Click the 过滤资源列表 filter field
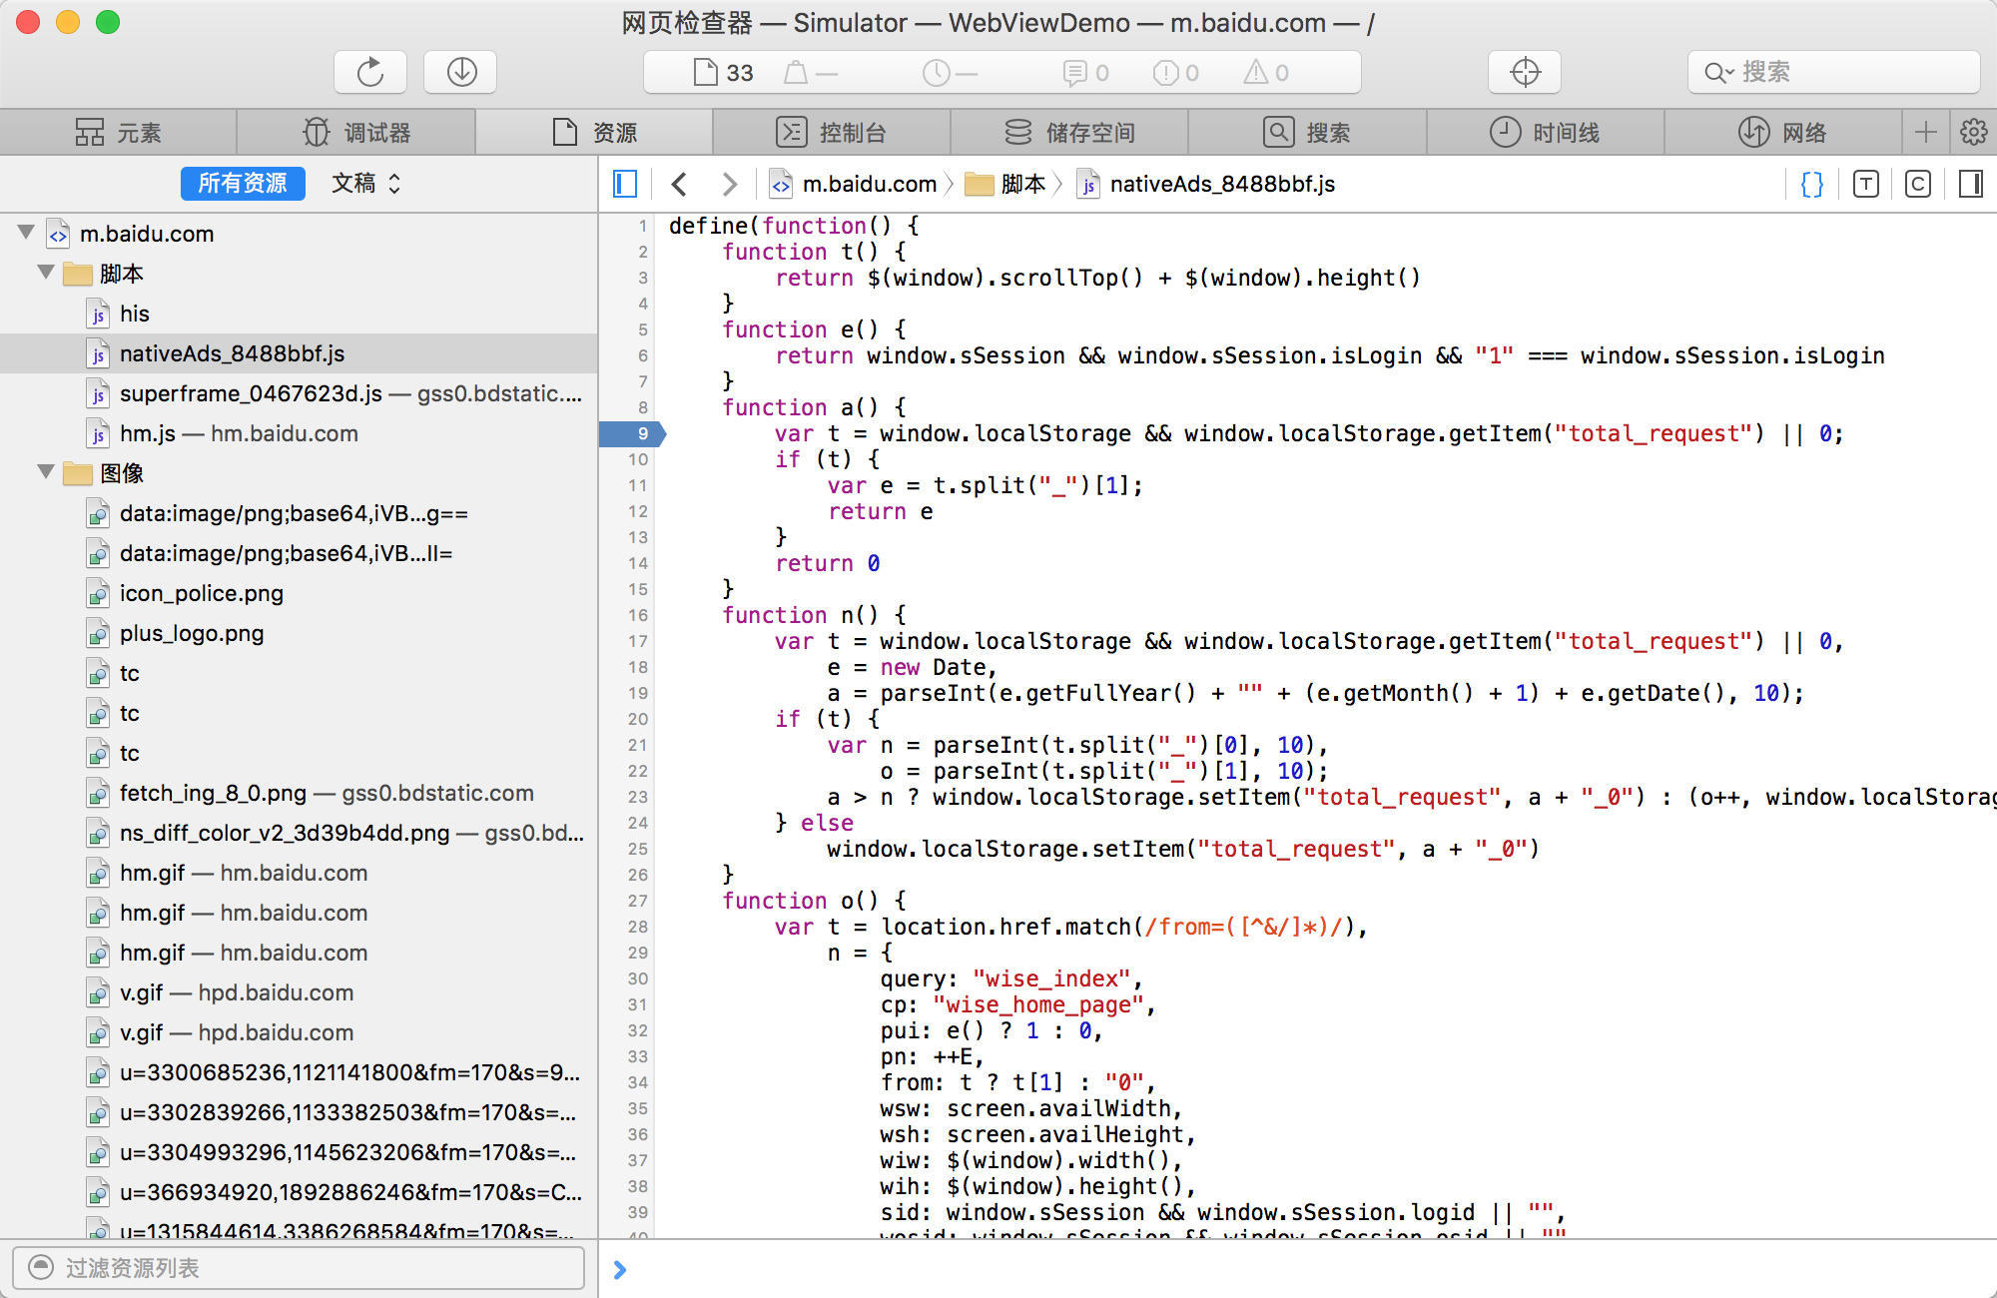The height and width of the screenshot is (1298, 1997). (300, 1267)
